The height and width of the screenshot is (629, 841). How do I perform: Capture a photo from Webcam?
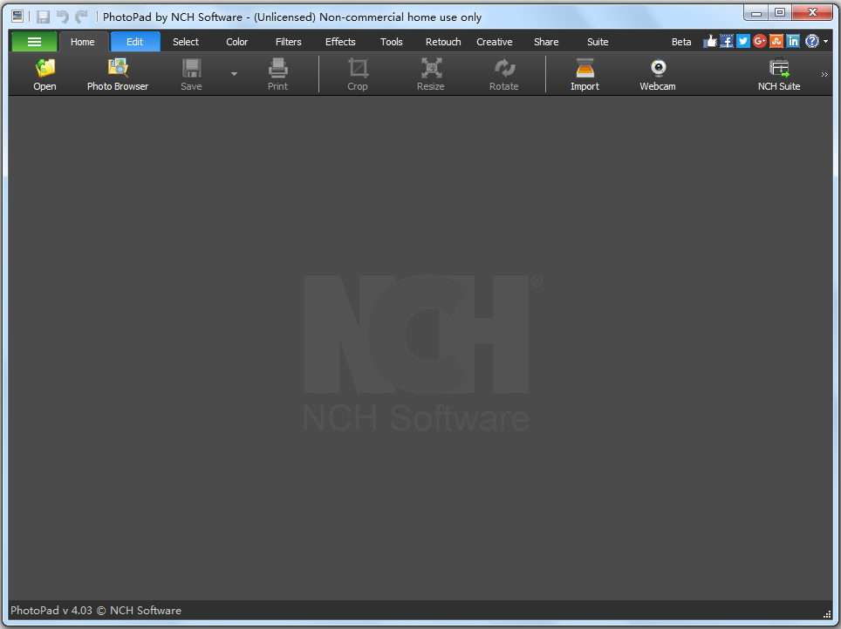(x=658, y=74)
